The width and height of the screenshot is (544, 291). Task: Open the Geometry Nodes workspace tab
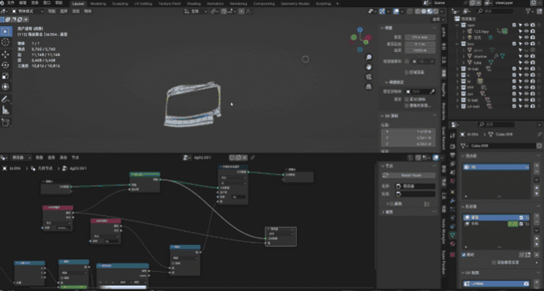click(295, 4)
